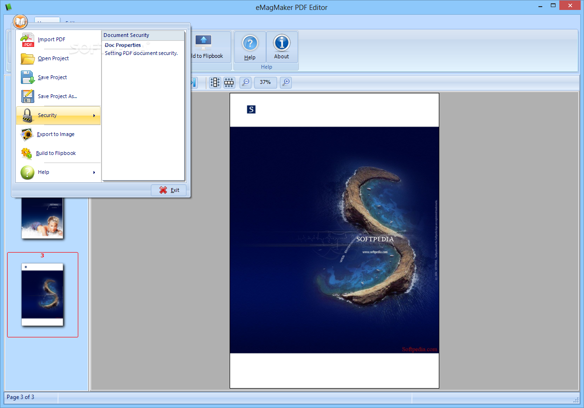
Task: Click the 37% zoom level box
Action: pos(266,82)
